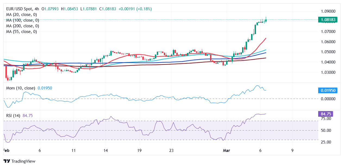Click the 23 date label on time axis
The width and height of the screenshot is (344, 167).
click(x=171, y=151)
